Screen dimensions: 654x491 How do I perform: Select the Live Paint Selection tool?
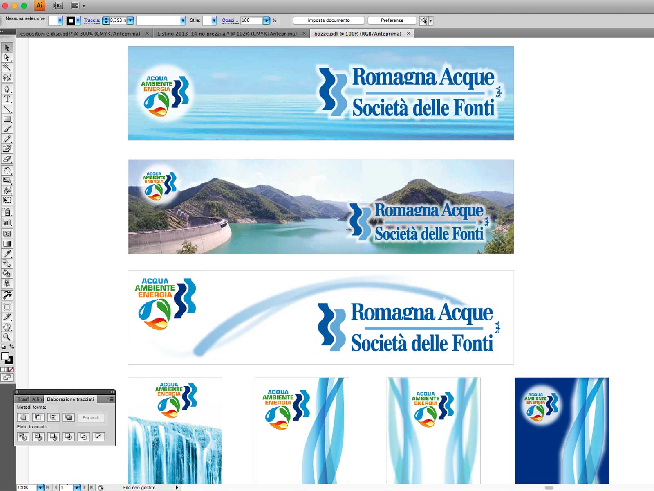7,283
